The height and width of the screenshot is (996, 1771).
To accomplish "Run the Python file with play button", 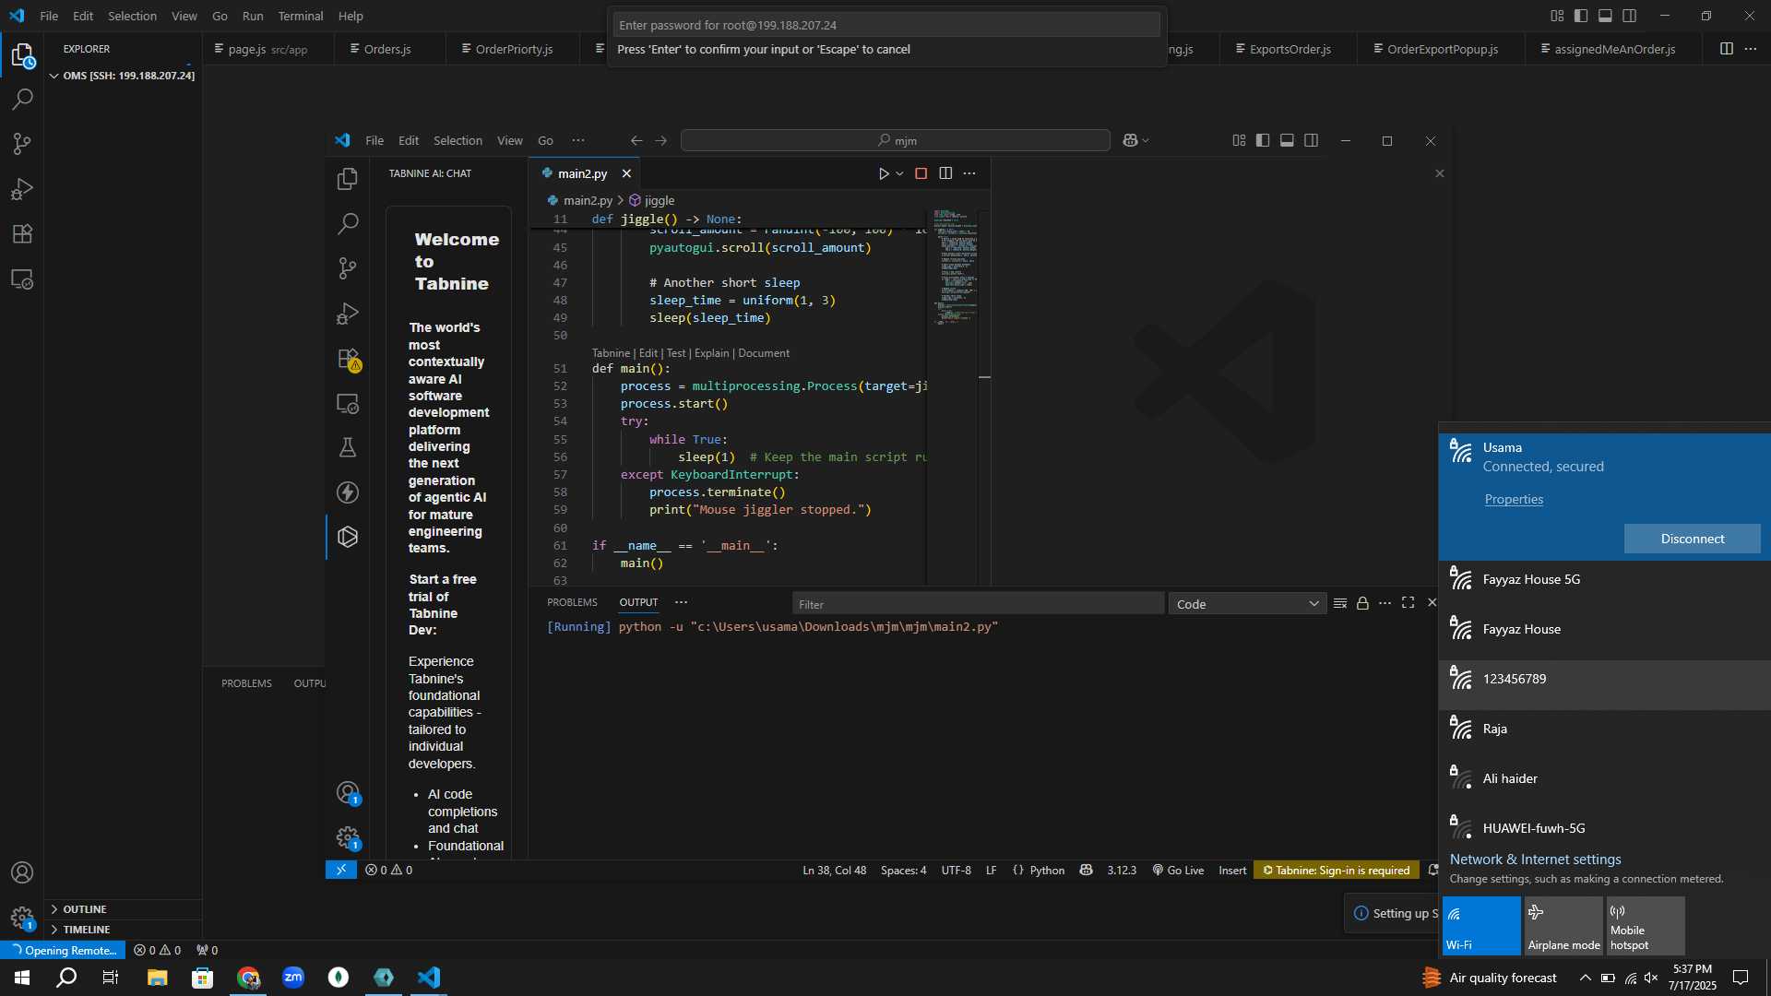I will coord(883,173).
